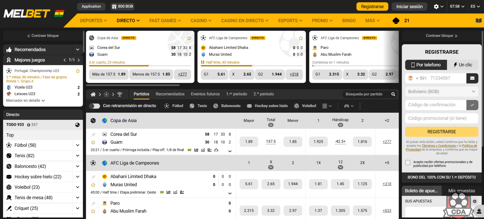This screenshot has height=219, width=484.
Task: Open the Boliviano (BOB) currency dropdown
Action: (442, 92)
